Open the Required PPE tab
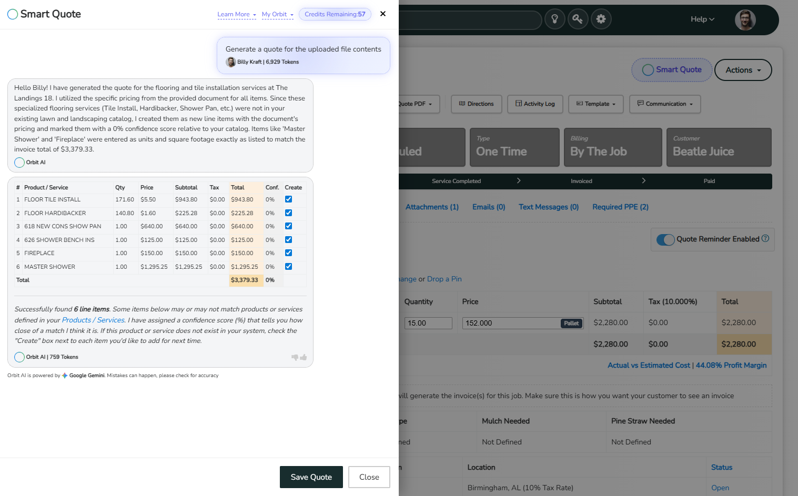This screenshot has height=496, width=798. pyautogui.click(x=620, y=207)
